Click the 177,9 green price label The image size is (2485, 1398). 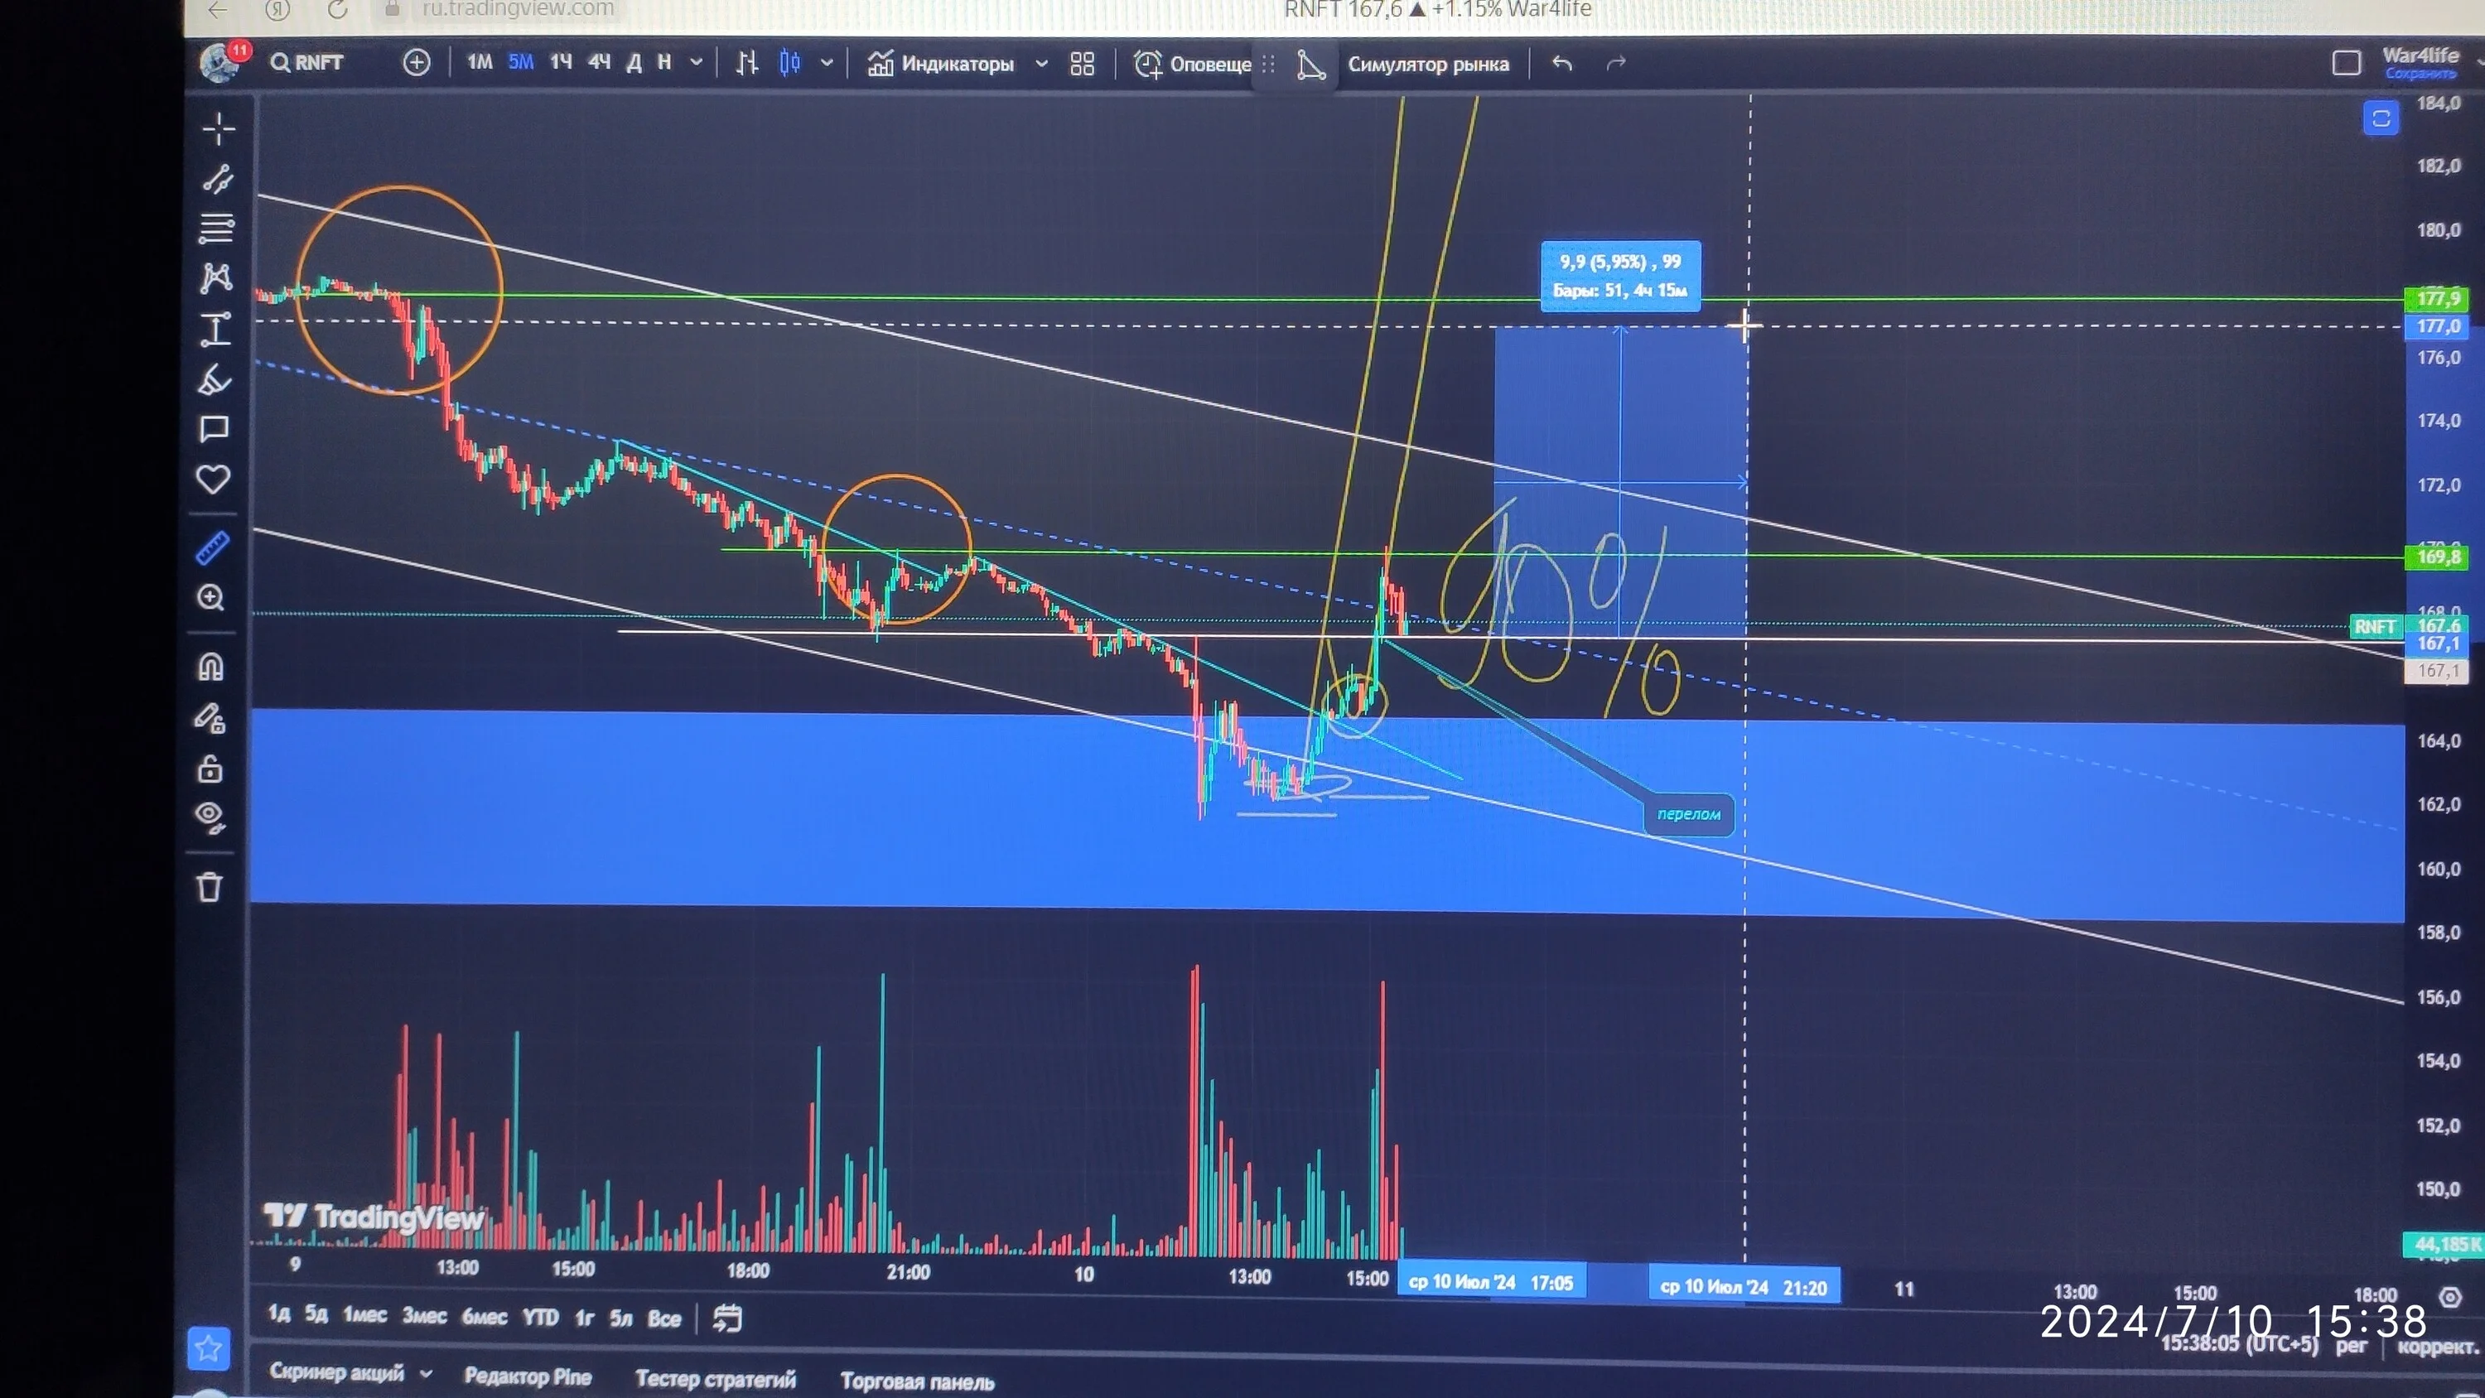(x=2438, y=299)
